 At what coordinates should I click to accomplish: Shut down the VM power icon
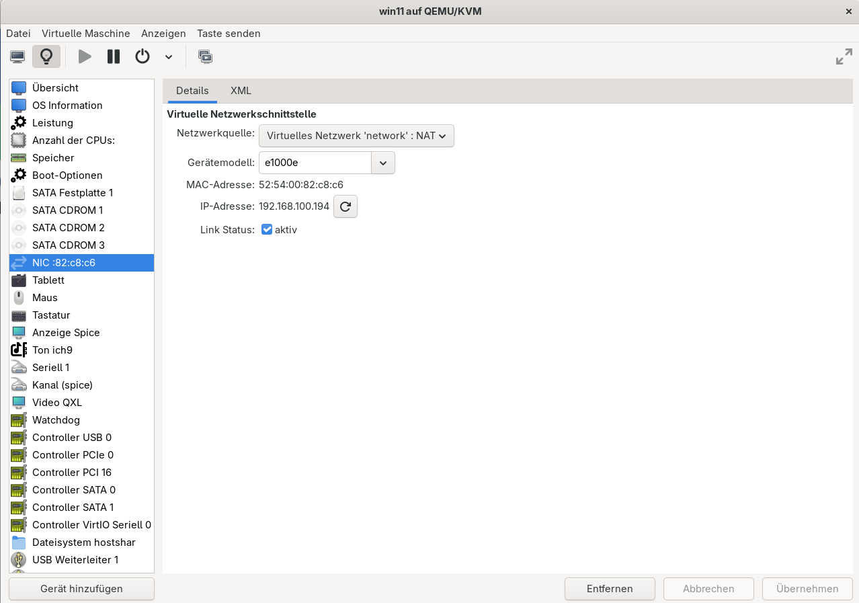(142, 56)
